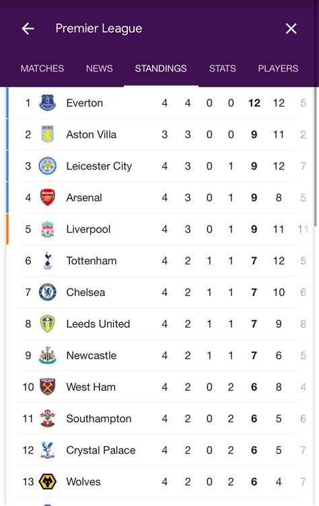Tap the Wolves wolf-head crest
Screen dimensions: 319x506
click(x=48, y=482)
